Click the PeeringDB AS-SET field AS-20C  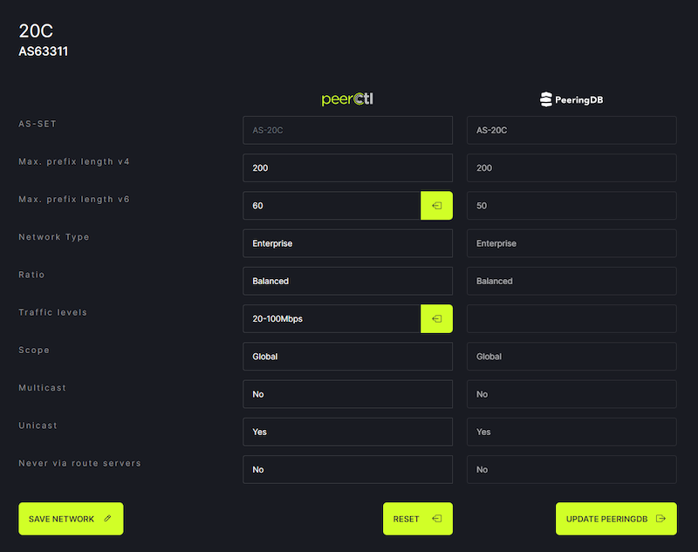click(x=571, y=130)
